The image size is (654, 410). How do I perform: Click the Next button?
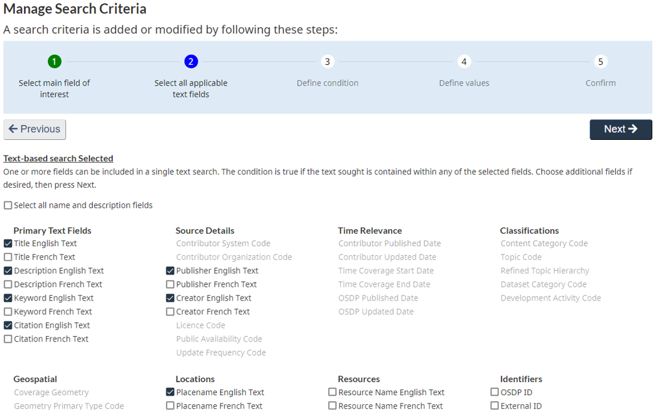pyautogui.click(x=620, y=129)
